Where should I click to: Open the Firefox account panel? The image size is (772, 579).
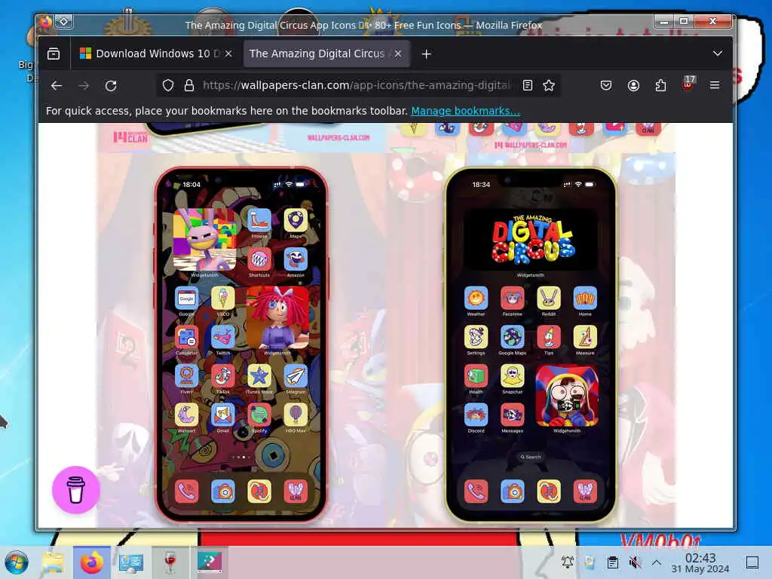(633, 86)
